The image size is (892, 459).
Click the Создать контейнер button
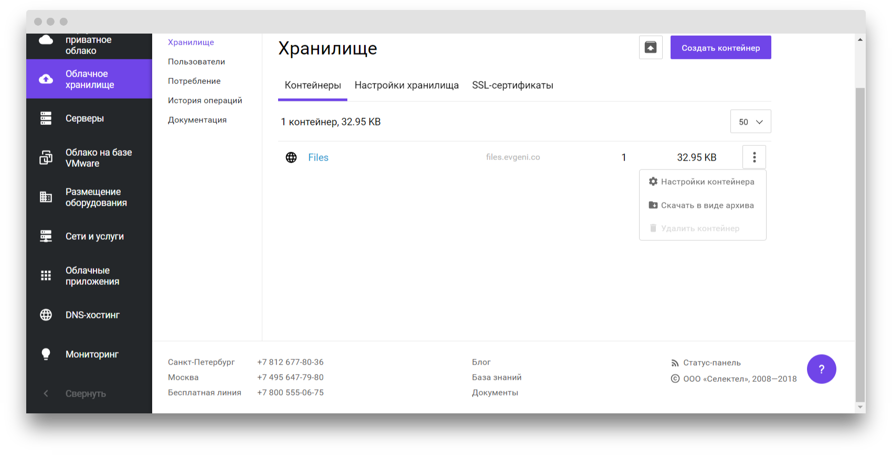point(721,48)
